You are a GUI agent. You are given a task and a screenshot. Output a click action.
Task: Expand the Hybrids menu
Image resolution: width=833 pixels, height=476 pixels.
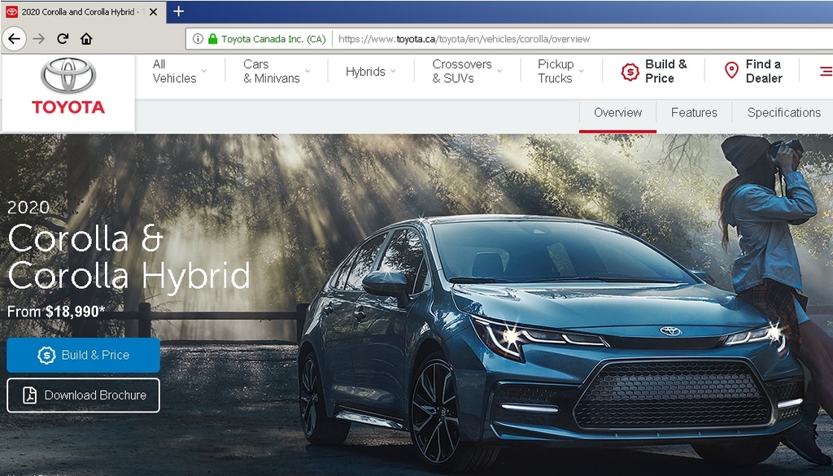click(x=370, y=72)
